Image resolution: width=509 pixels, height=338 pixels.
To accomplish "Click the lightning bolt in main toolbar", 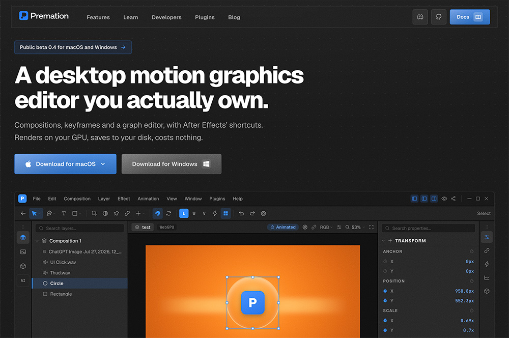I will [215, 213].
